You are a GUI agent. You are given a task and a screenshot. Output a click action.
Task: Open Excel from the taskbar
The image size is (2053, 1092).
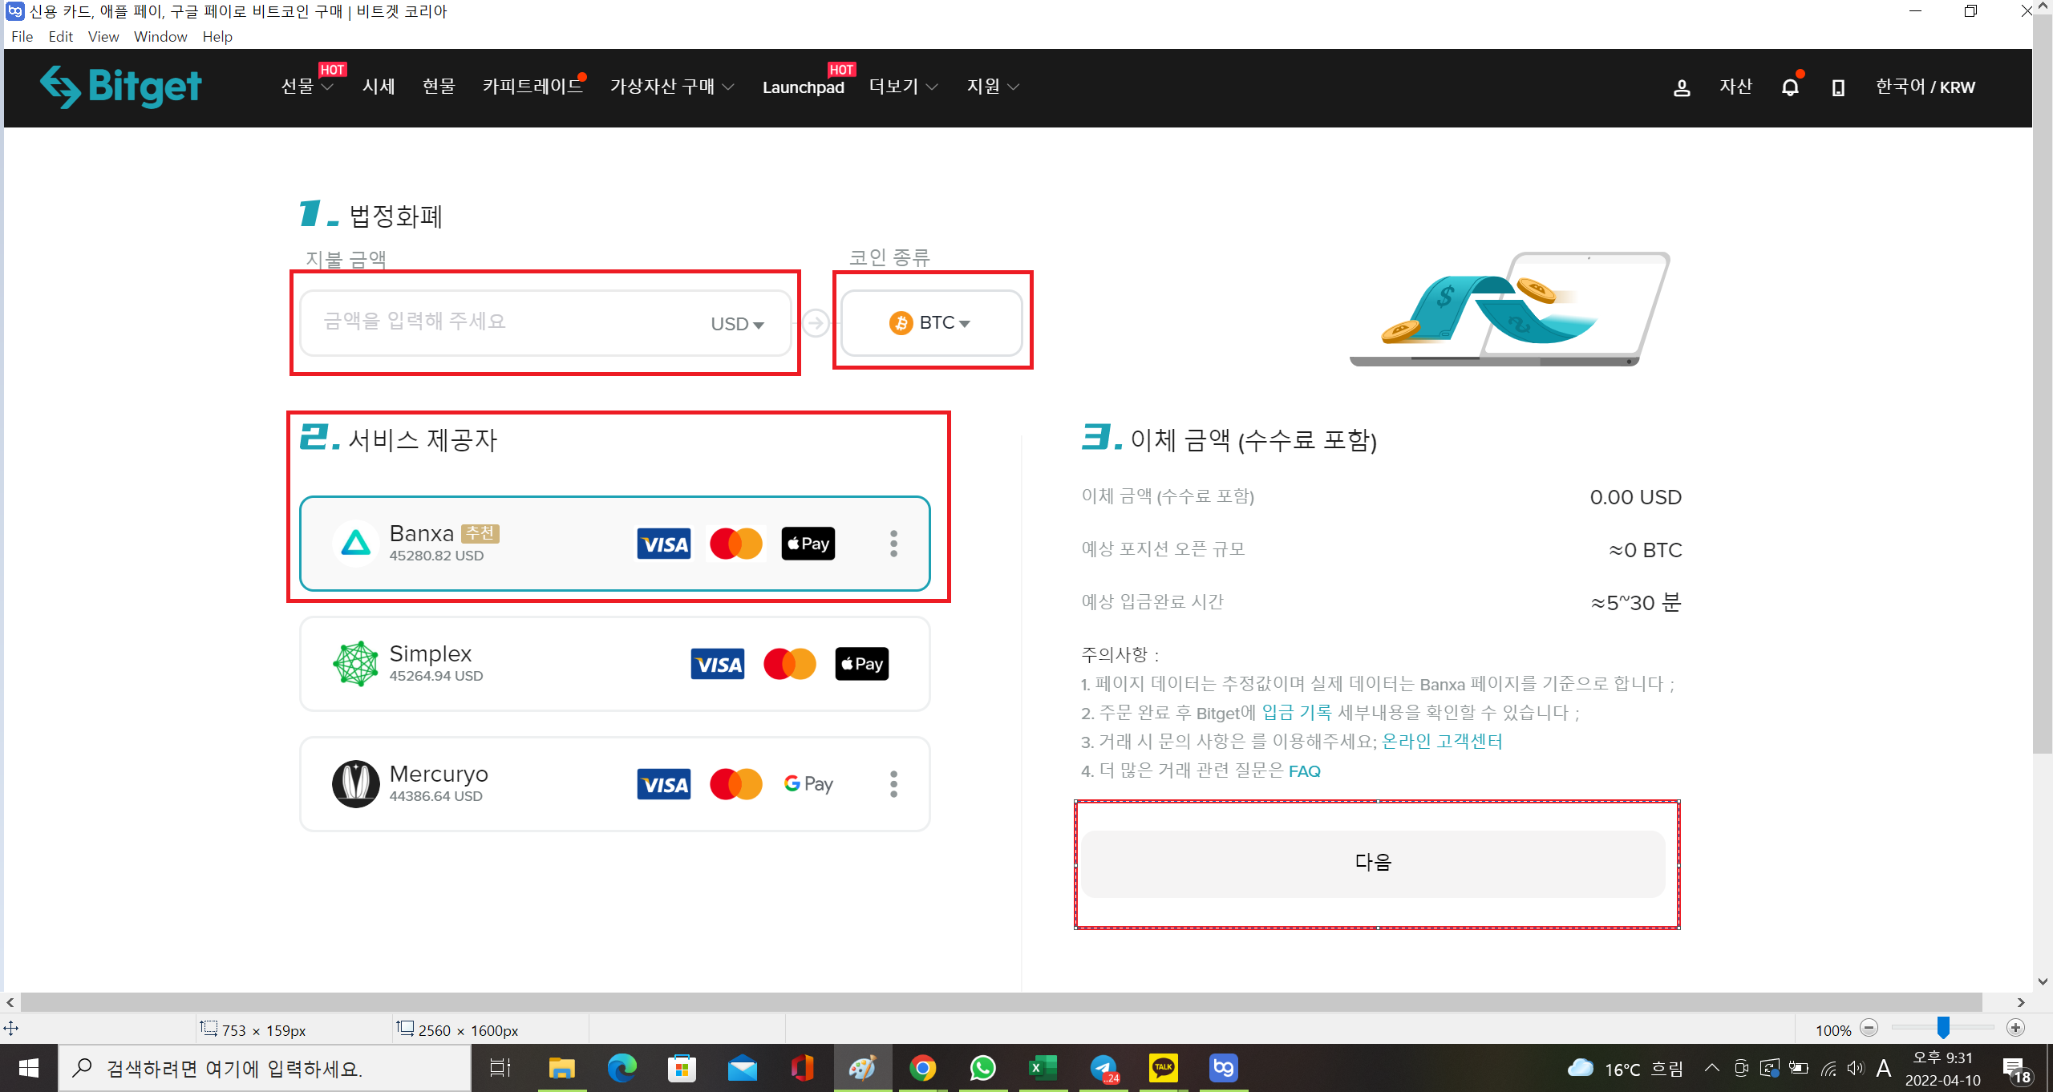[x=1043, y=1068]
